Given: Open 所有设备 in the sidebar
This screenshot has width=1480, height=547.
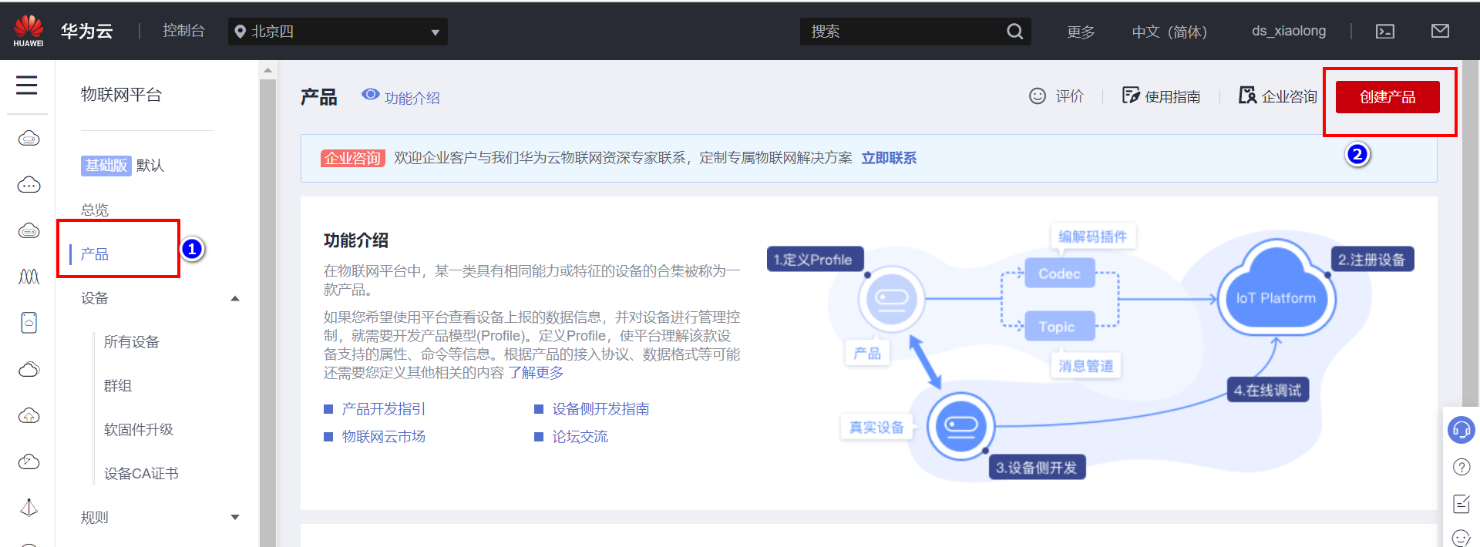Looking at the screenshot, I should click(x=132, y=342).
